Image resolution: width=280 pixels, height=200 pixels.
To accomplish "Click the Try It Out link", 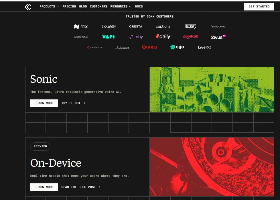I will (73, 103).
